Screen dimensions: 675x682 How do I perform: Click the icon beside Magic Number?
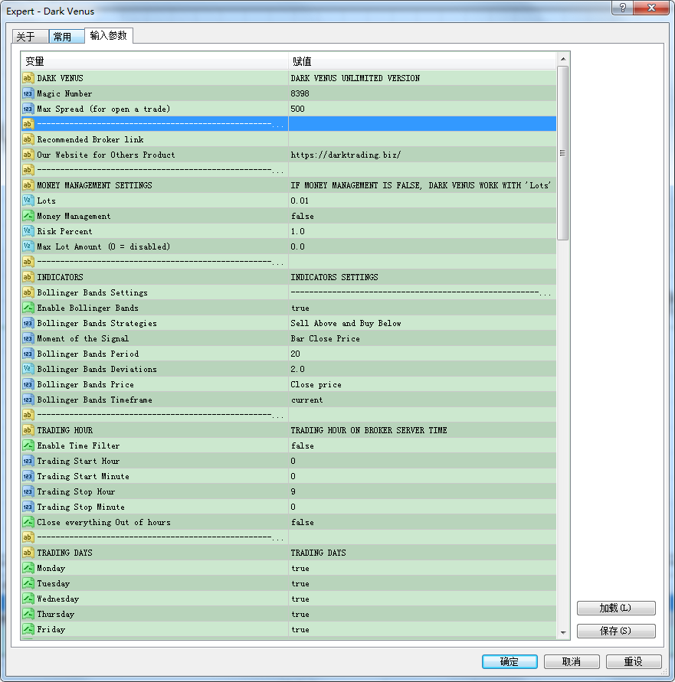(28, 93)
